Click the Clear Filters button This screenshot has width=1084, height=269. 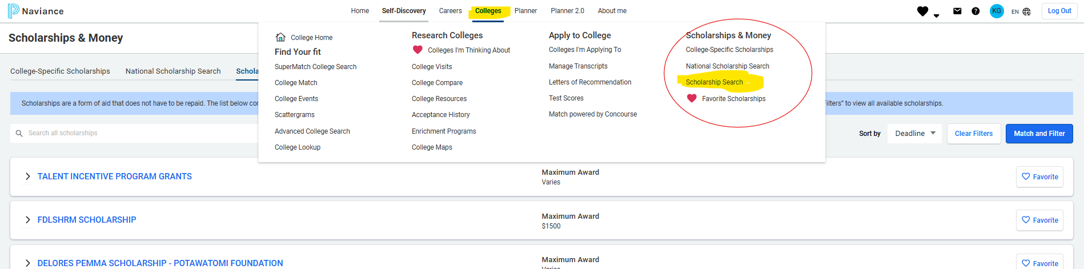click(x=973, y=133)
